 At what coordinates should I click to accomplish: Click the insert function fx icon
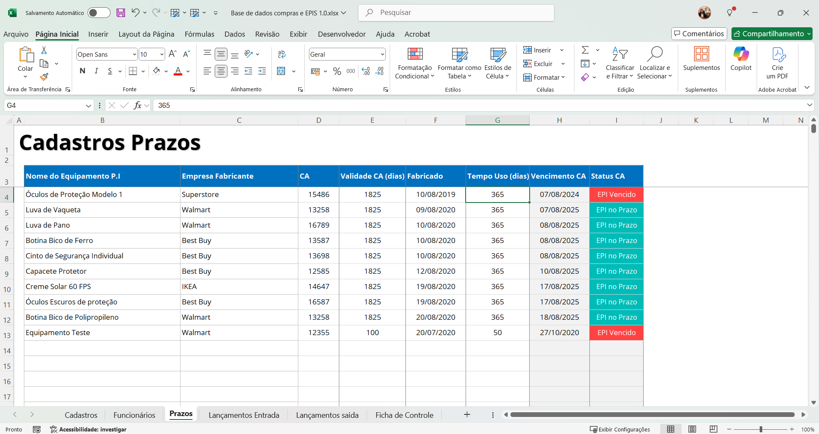click(x=137, y=105)
